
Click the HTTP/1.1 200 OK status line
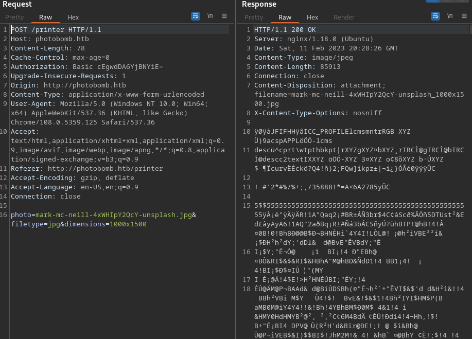pos(285,30)
